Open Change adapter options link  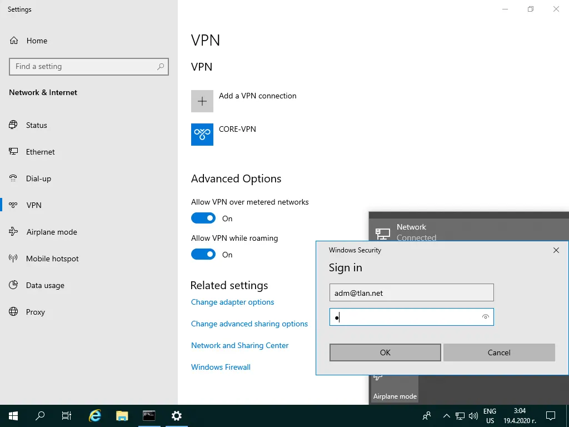click(x=233, y=302)
